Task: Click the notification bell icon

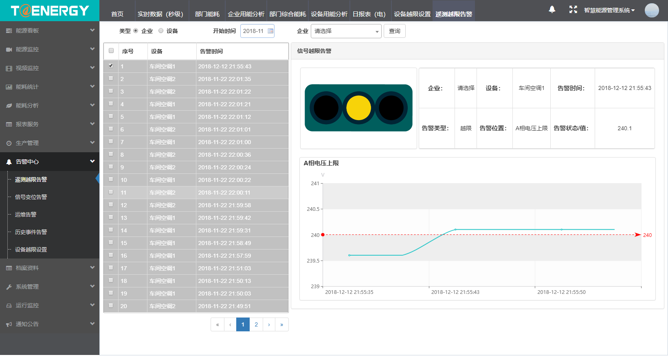Action: tap(552, 9)
